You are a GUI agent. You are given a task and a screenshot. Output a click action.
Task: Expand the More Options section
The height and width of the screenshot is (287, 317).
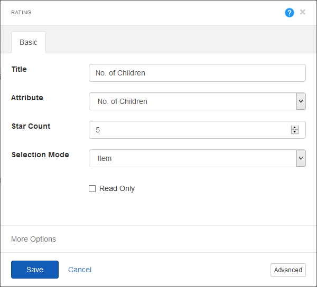pyautogui.click(x=33, y=239)
